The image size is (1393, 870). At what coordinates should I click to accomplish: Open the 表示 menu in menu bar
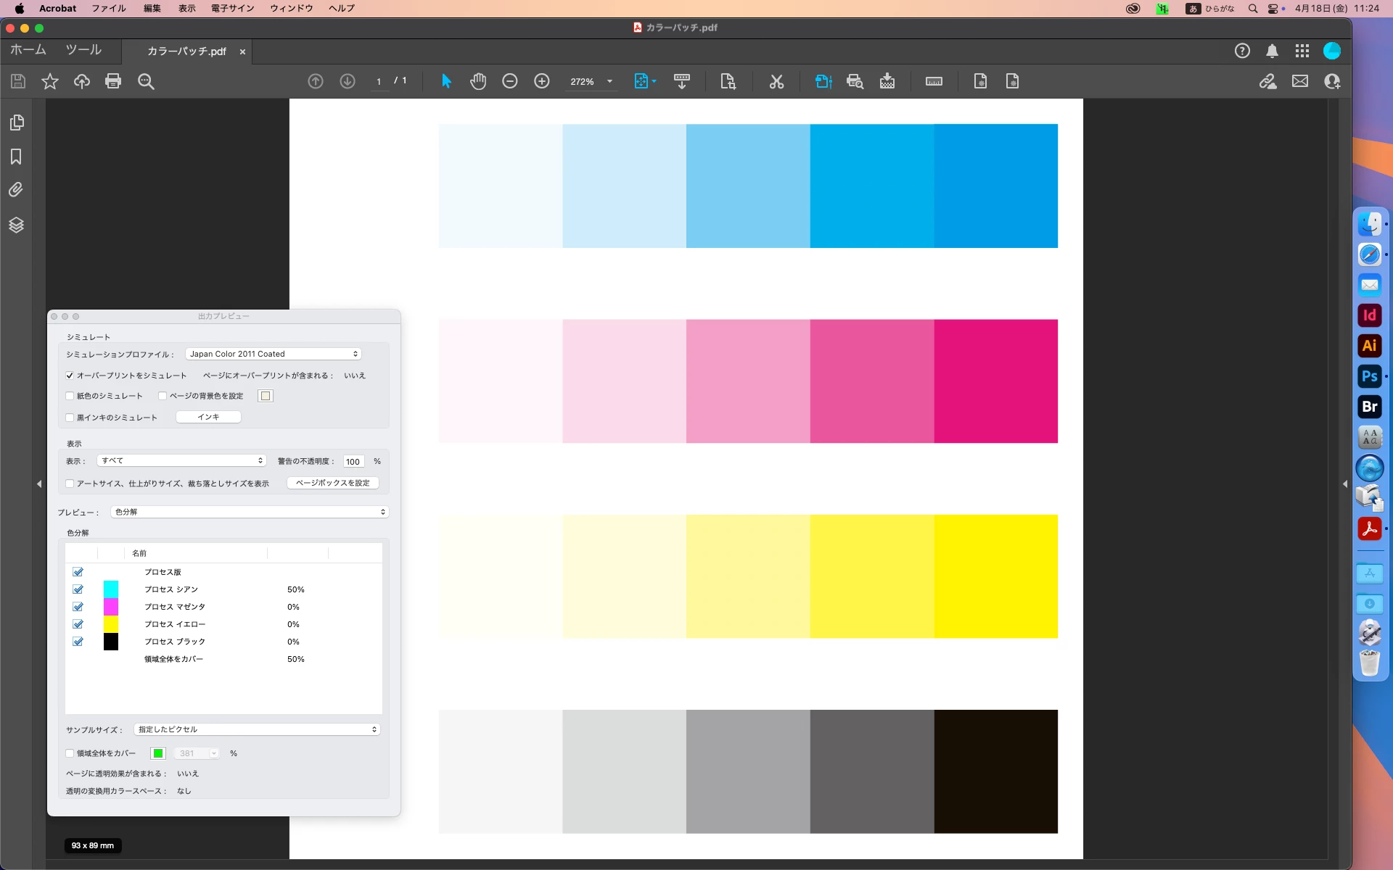186,8
